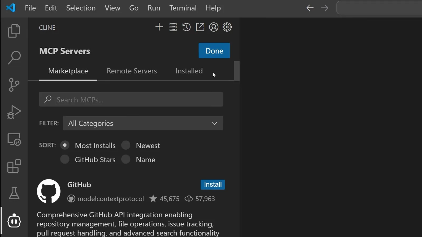
Task: Click the title bar command search box
Action: pyautogui.click(x=379, y=8)
